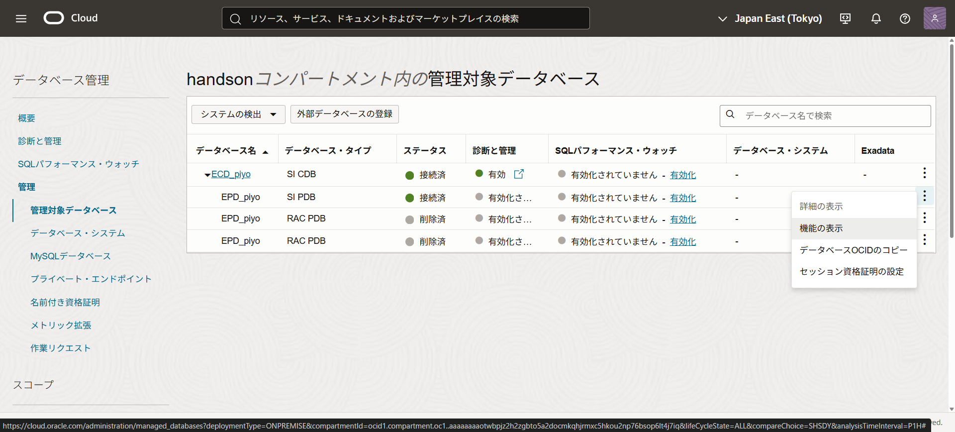Click 削除済 status in last row
This screenshot has width=955, height=432.
pyautogui.click(x=432, y=242)
